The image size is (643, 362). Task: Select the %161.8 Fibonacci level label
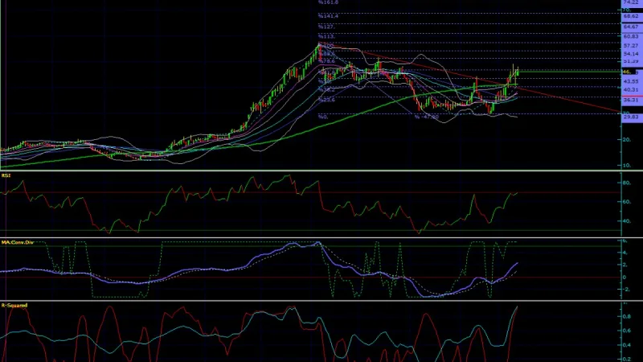point(328,2)
